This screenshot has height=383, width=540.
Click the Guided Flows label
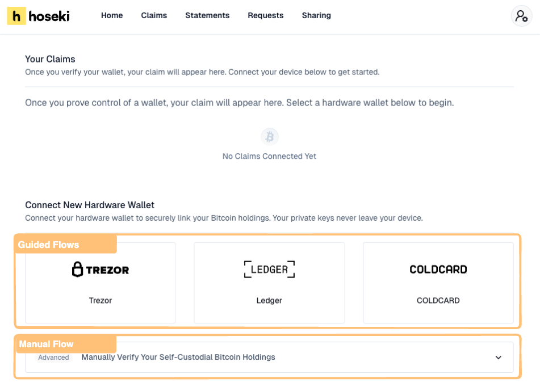(48, 245)
